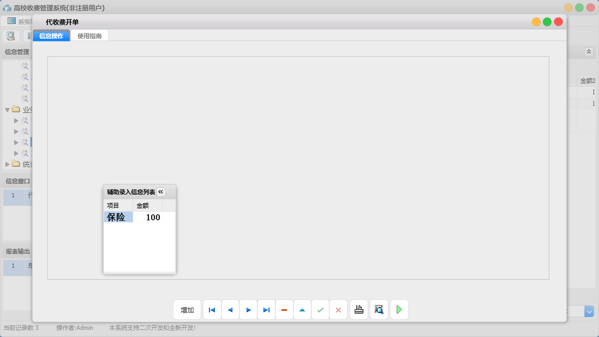Click the teal up-triangle edit icon

pos(302,310)
